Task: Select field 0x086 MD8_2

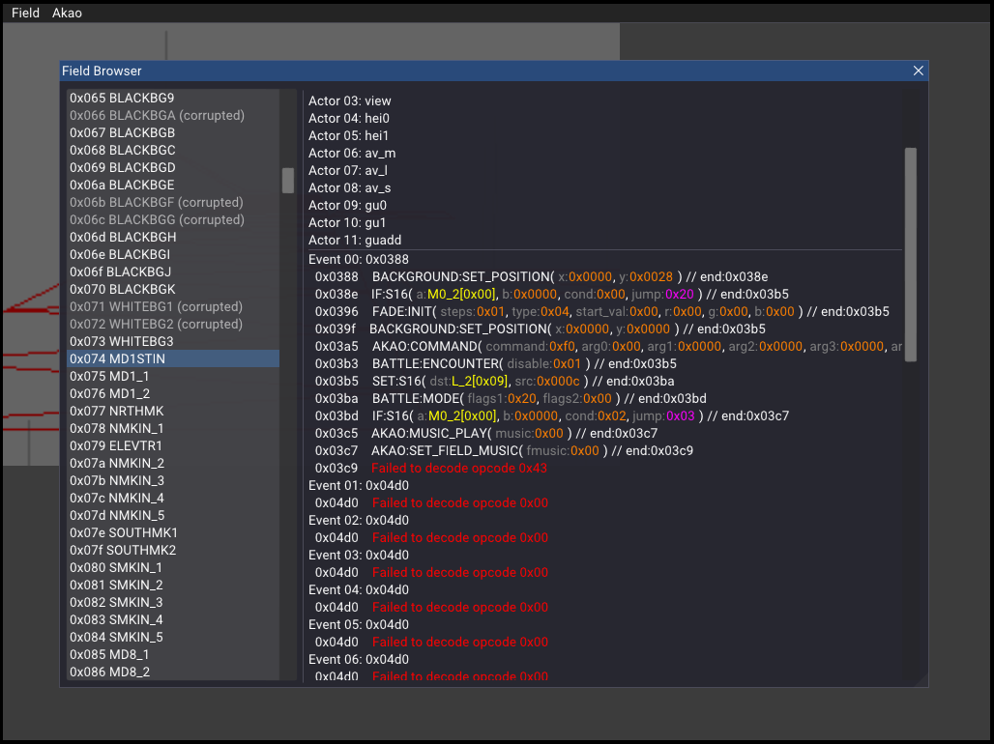Action: [109, 672]
